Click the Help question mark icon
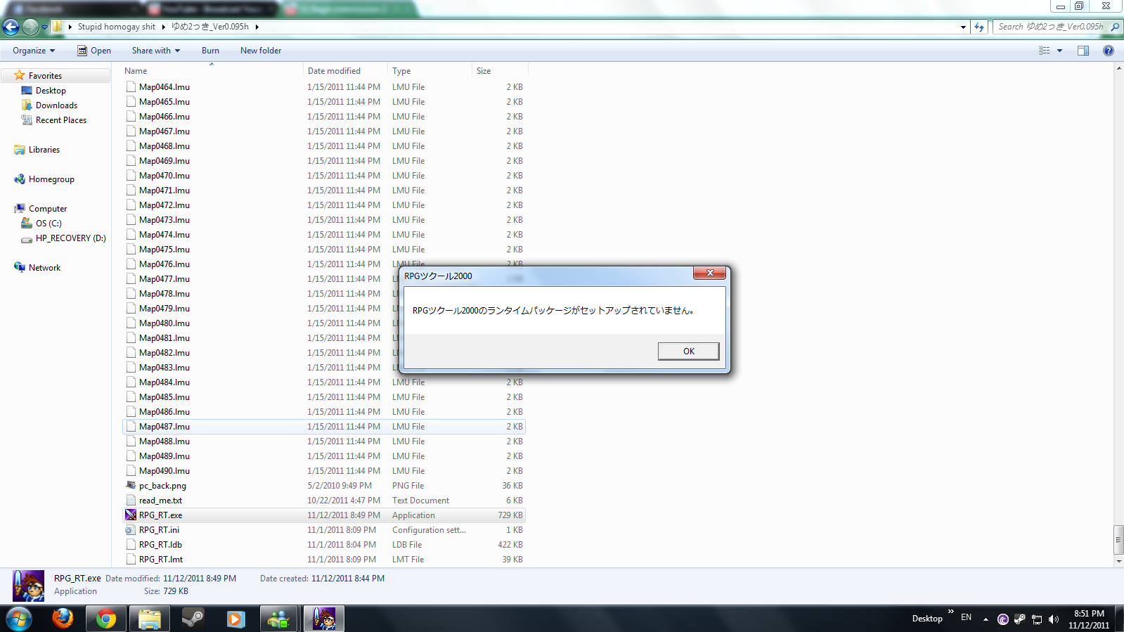The height and width of the screenshot is (632, 1124). tap(1109, 51)
